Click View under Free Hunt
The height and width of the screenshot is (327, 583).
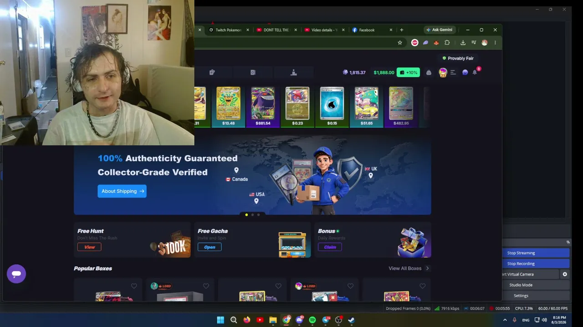pos(89,247)
